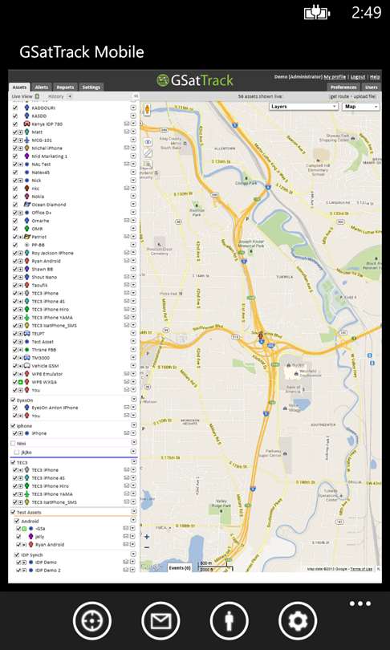Click message envelope icon for Omarhe
The width and height of the screenshot is (390, 650).
pos(127,221)
